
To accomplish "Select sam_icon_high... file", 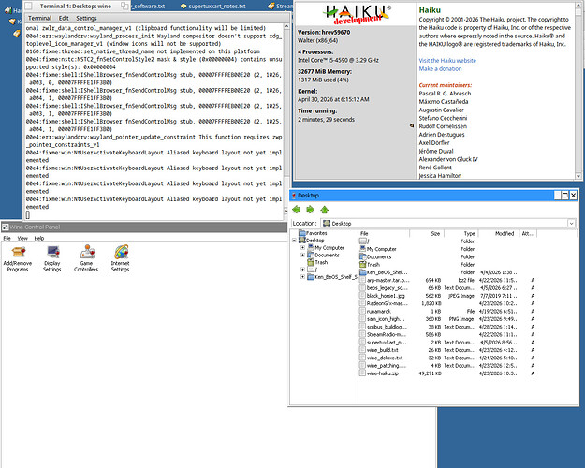I will coord(382,319).
